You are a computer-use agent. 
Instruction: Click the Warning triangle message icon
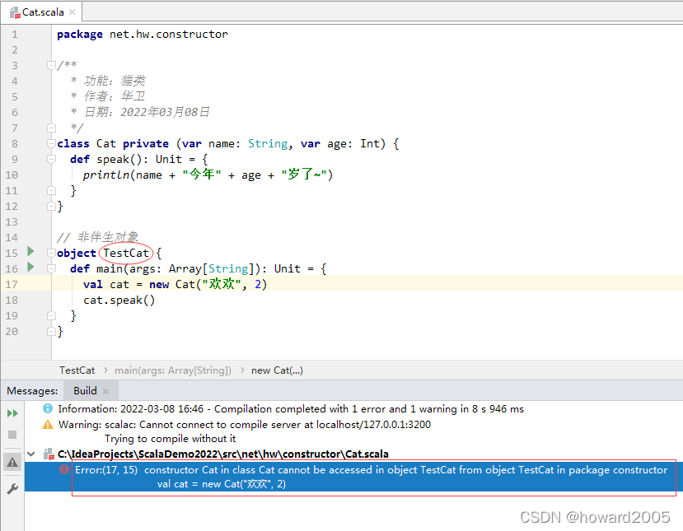pyautogui.click(x=48, y=424)
